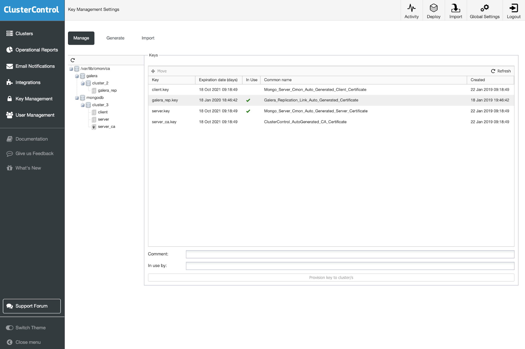The width and height of the screenshot is (525, 349).
Task: Click the Key Management lock icon
Action: tap(9, 99)
